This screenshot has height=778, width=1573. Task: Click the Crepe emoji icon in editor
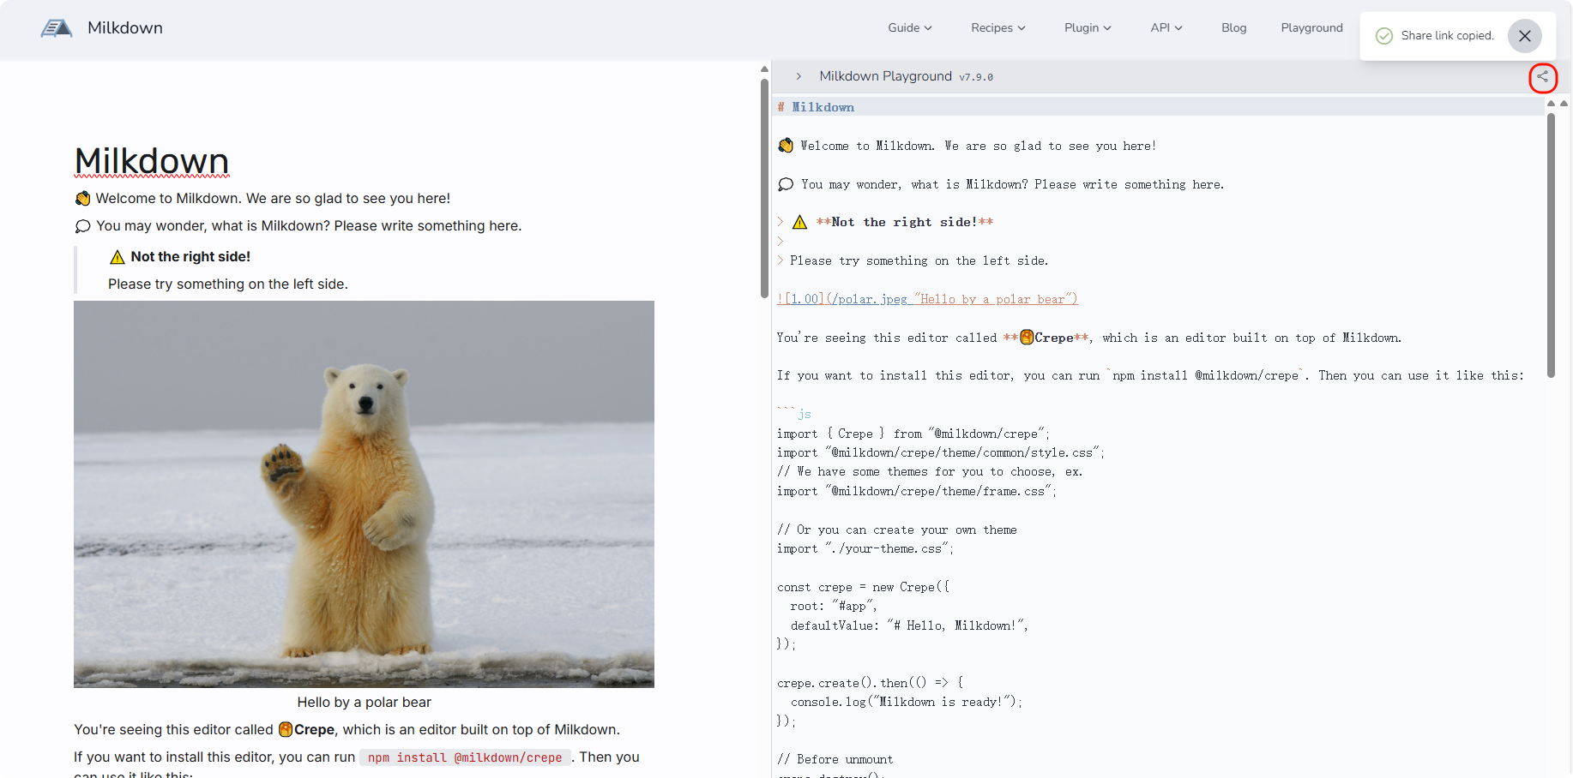pos(286,730)
